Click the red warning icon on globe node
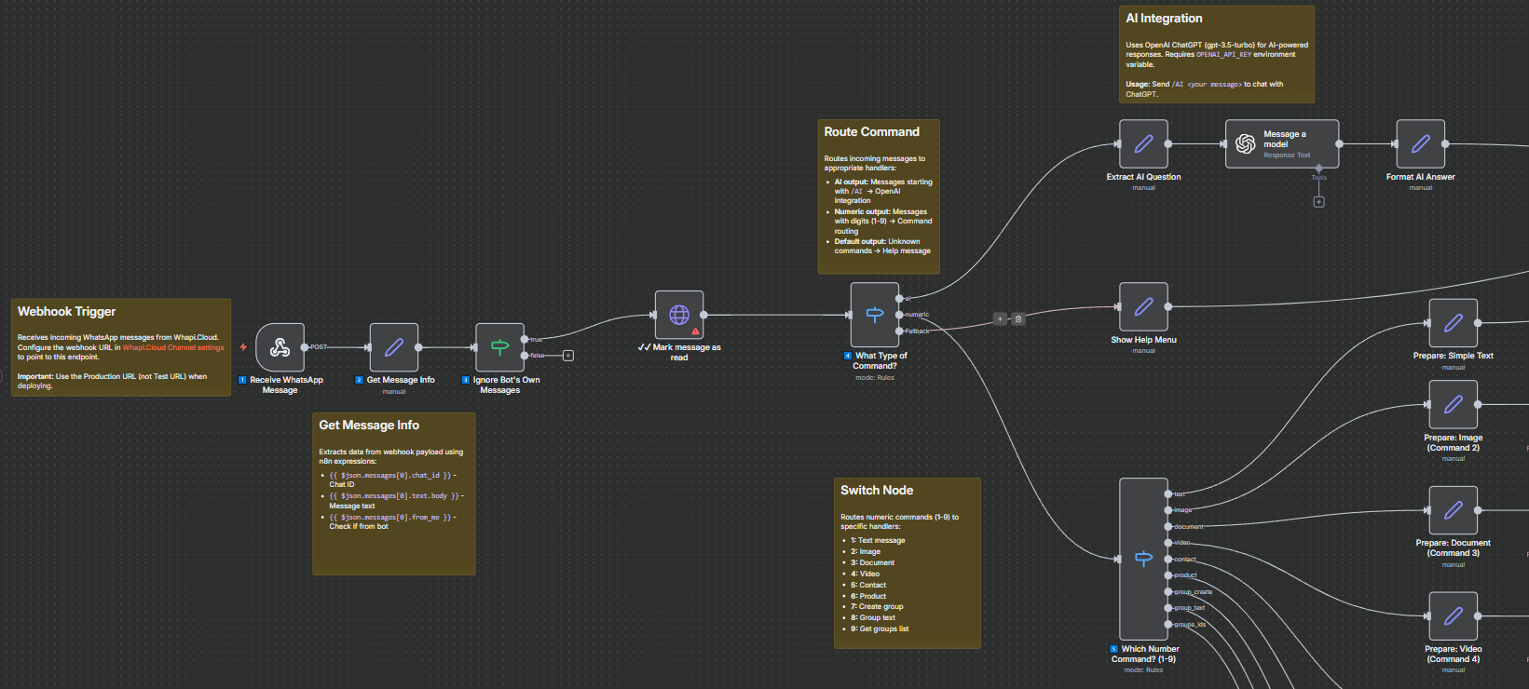Viewport: 1529px width, 689px height. (x=695, y=331)
